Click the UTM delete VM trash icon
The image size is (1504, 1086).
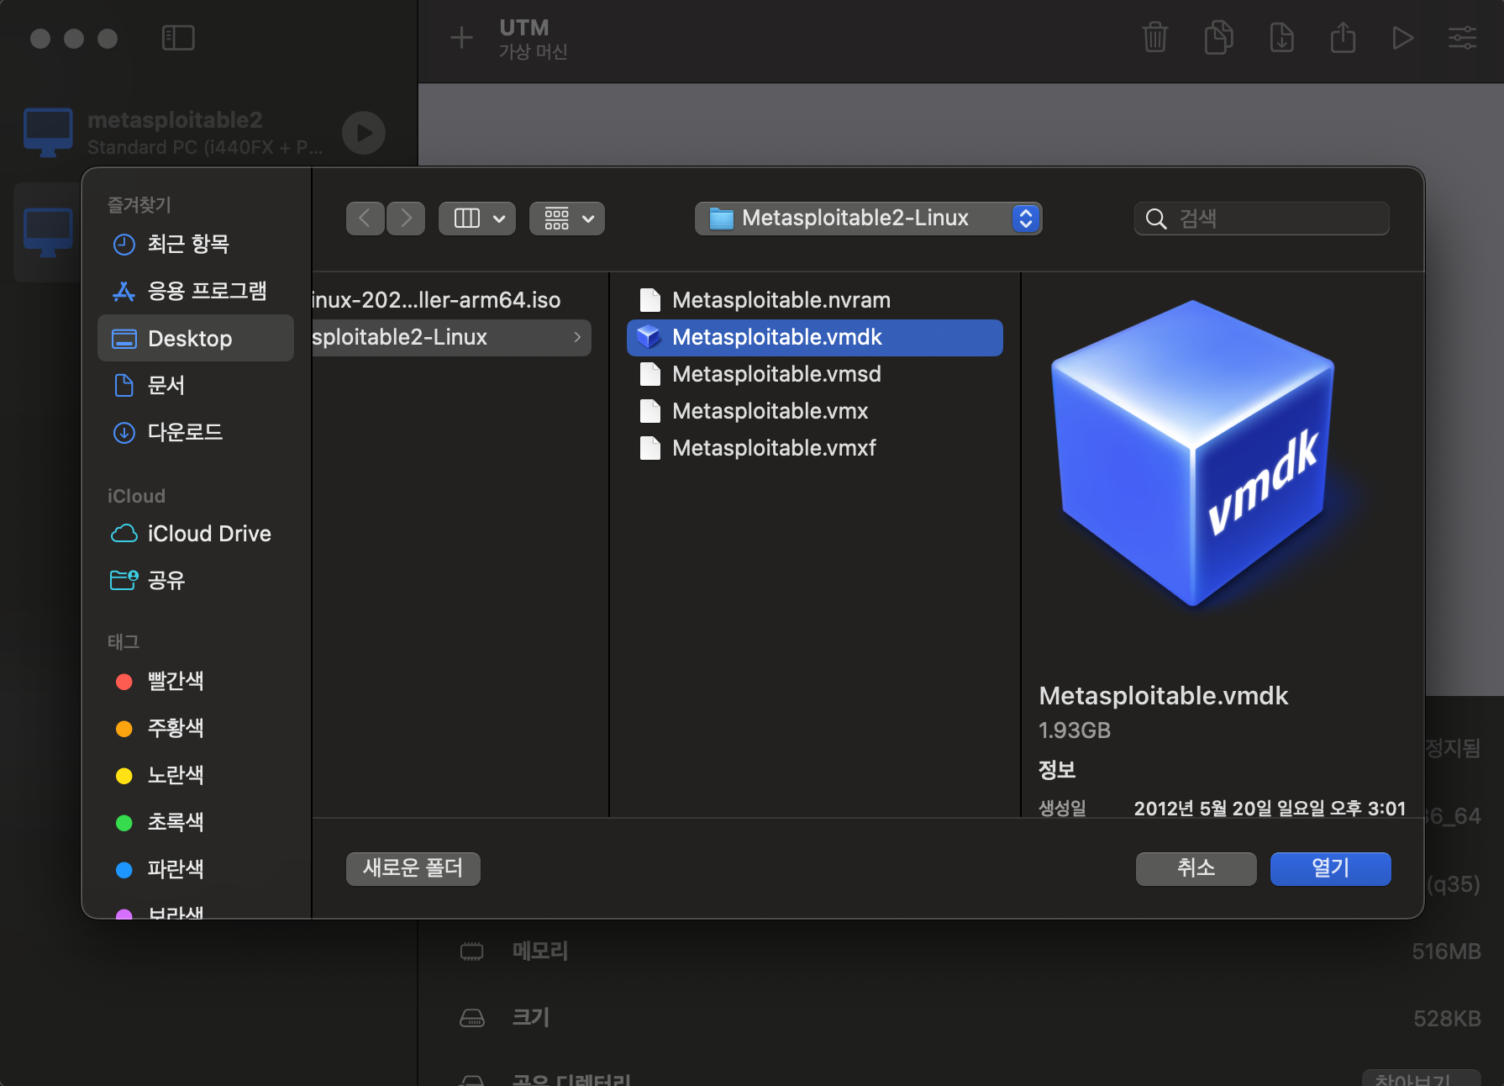[1155, 38]
